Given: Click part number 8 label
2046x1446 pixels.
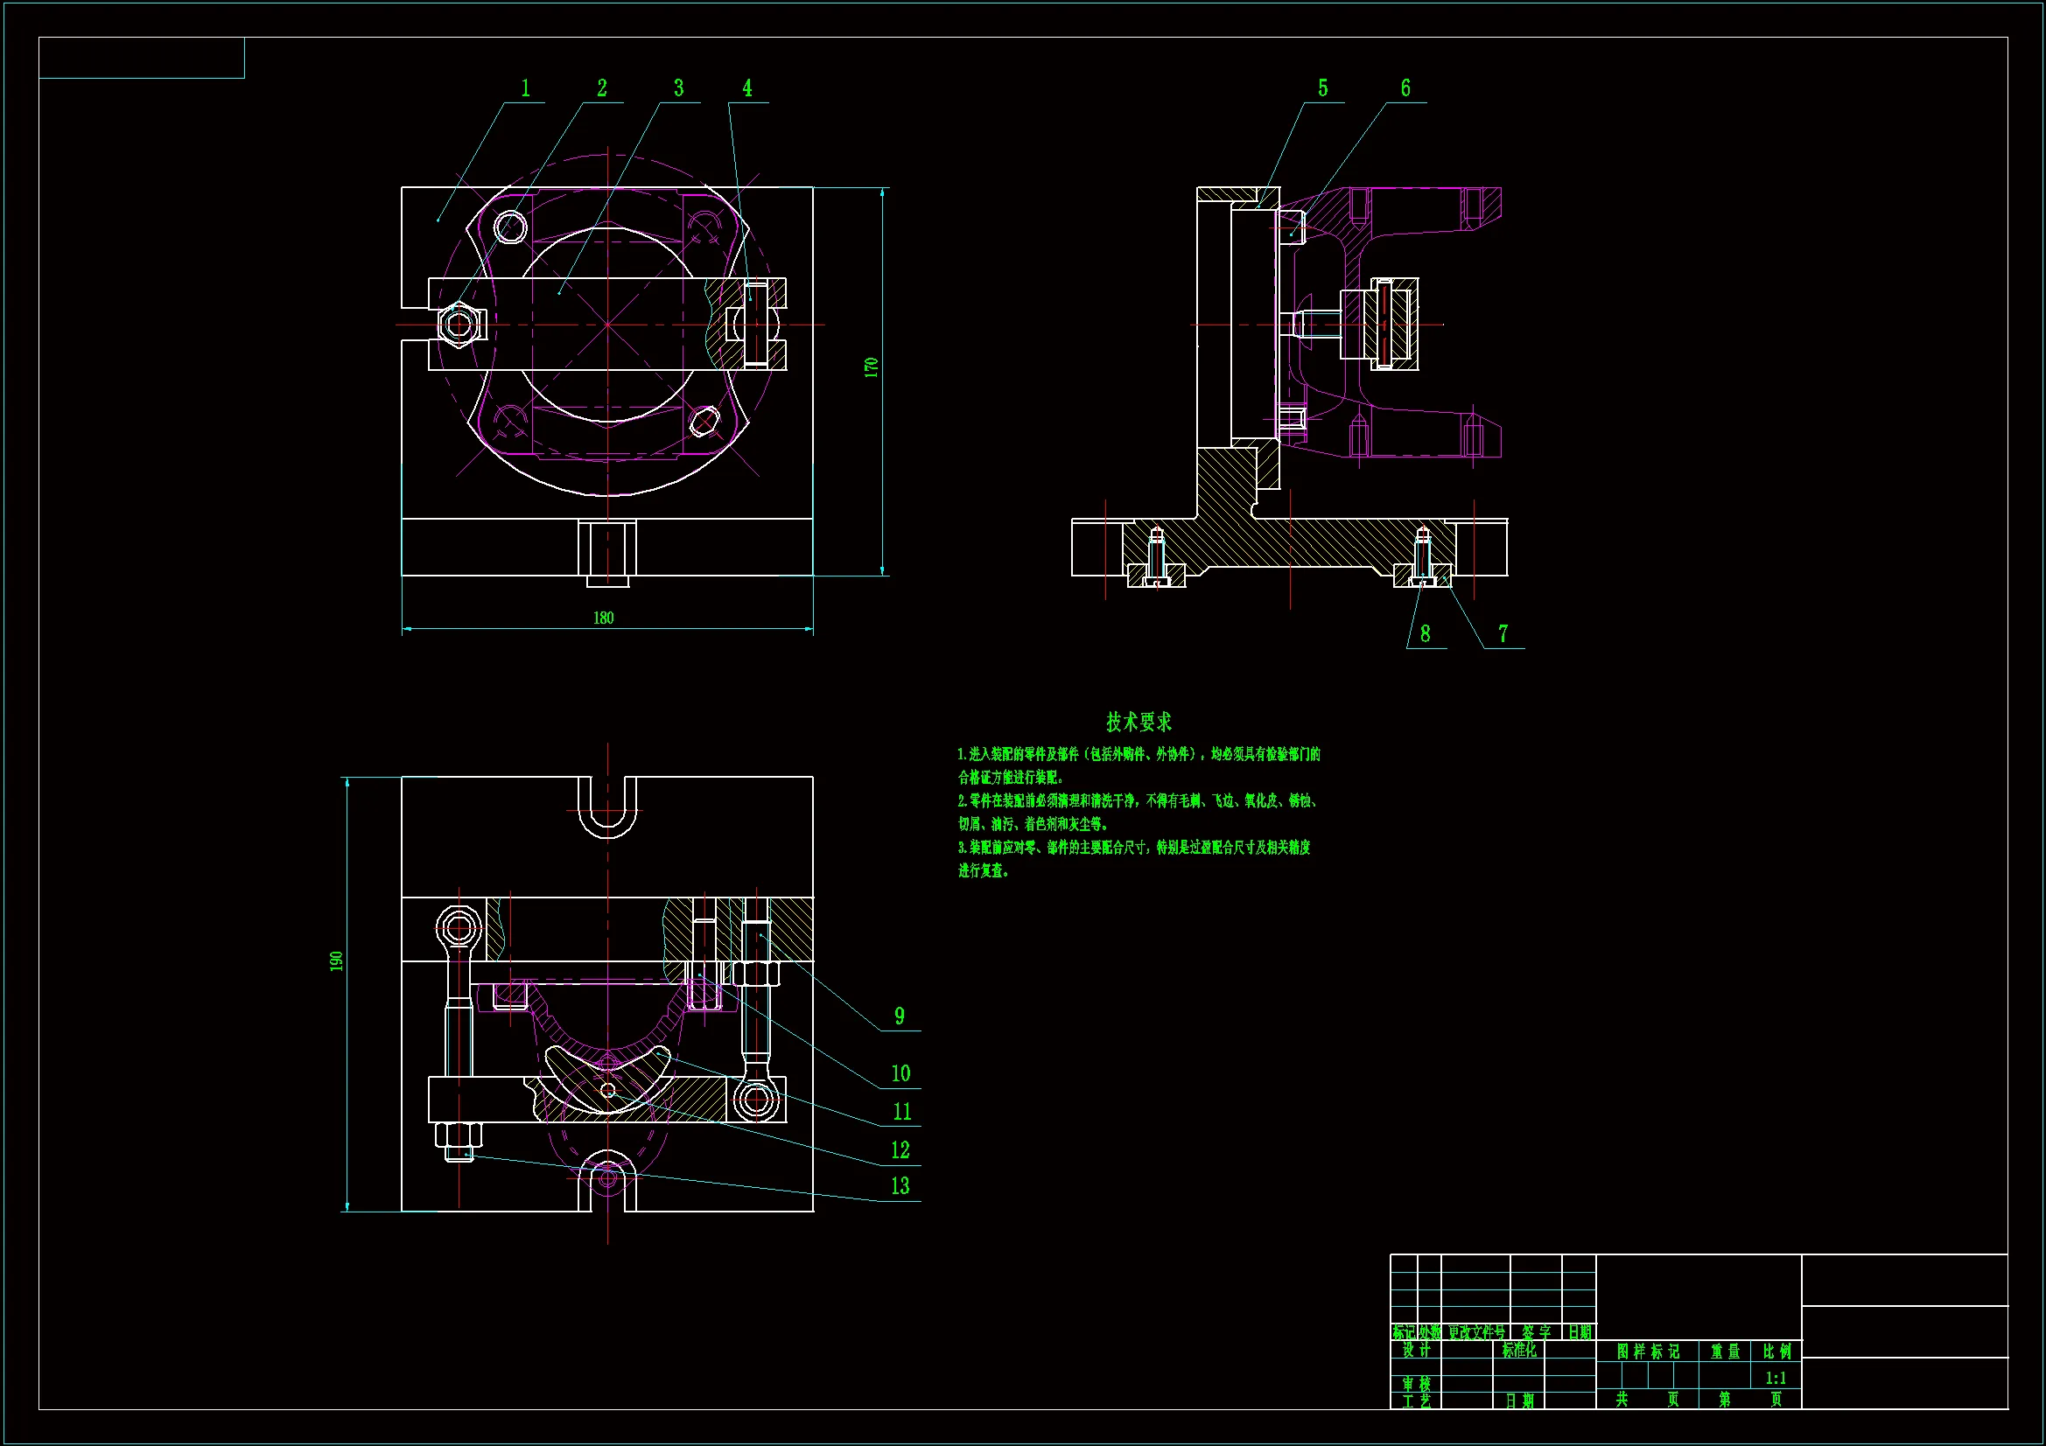Looking at the screenshot, I should click(x=1425, y=633).
